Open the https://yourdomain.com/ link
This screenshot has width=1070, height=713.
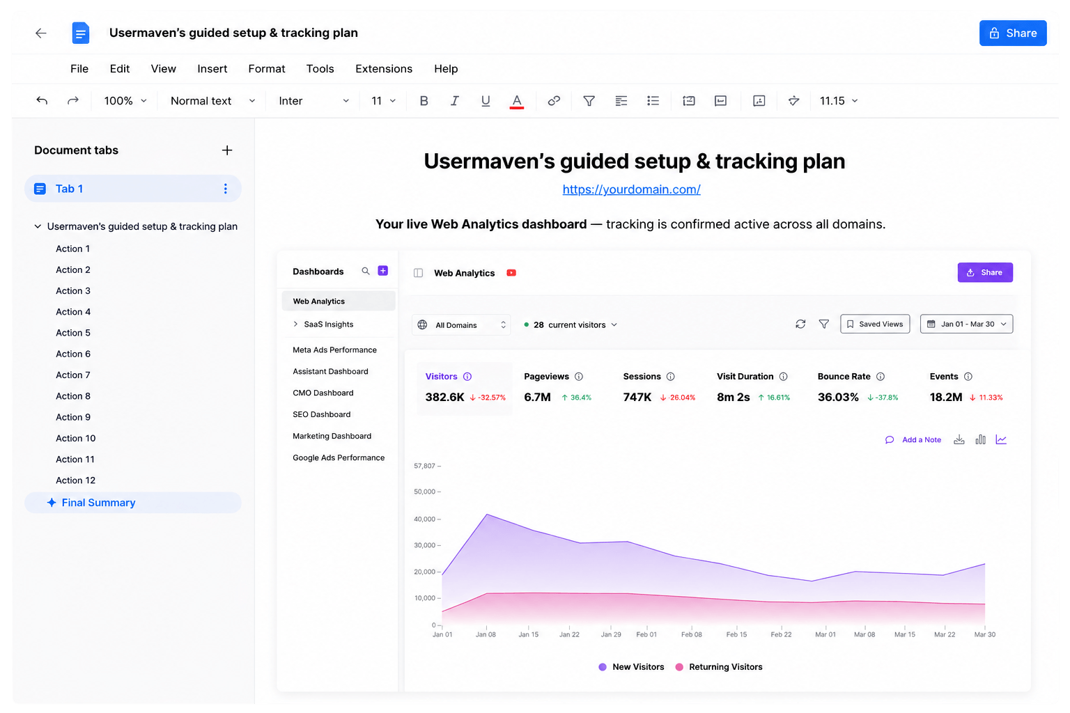(x=632, y=189)
